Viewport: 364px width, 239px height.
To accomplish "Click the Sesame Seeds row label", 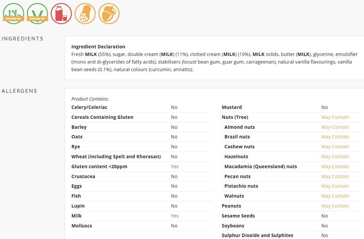I will pyautogui.click(x=238, y=216).
